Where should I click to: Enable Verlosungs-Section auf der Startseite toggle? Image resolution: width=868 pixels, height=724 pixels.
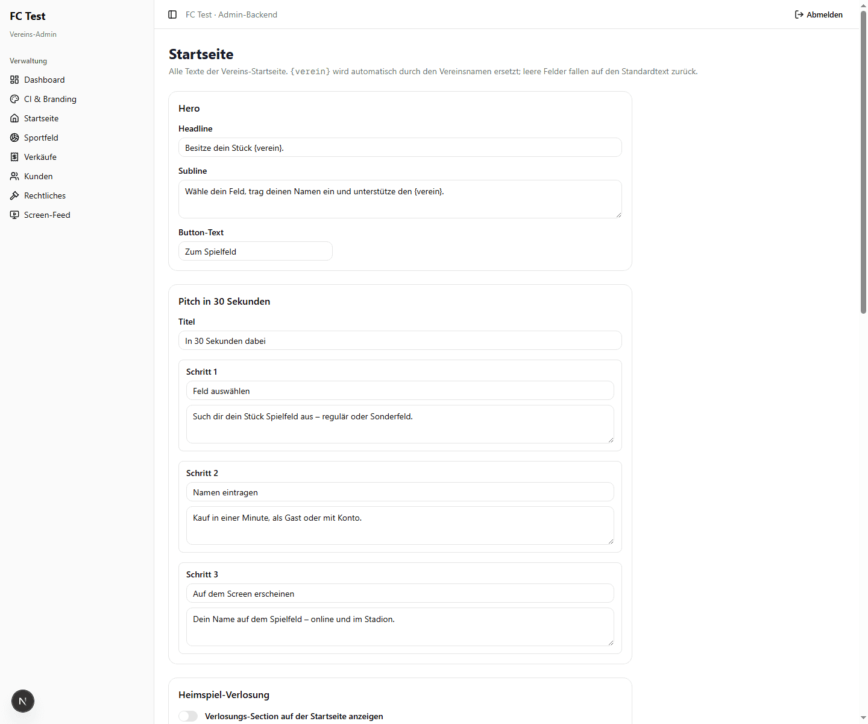coord(188,716)
